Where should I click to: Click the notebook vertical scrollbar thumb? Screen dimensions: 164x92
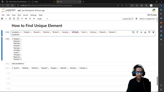[x=157, y=81]
